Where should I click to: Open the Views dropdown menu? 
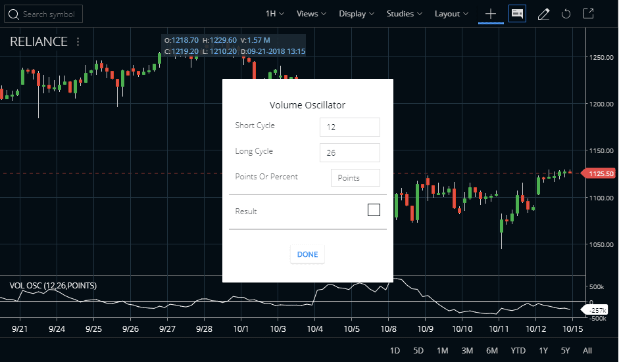tap(312, 14)
